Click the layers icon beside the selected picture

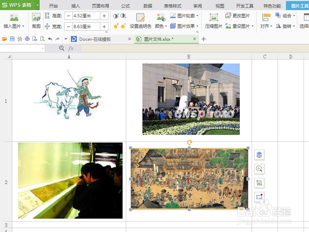259,155
